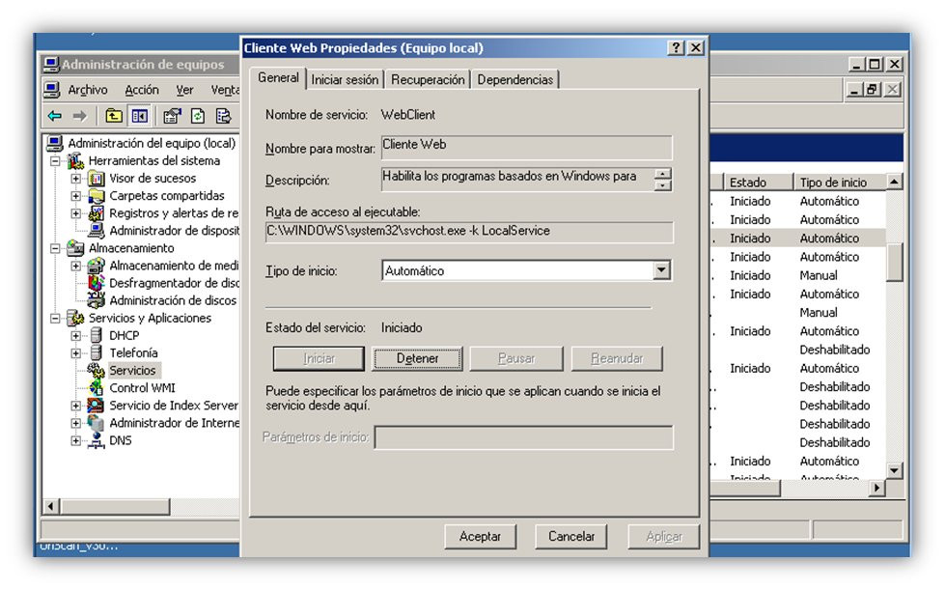Toggle the Show/Hide console tree icon
The height and width of the screenshot is (590, 945).
[x=140, y=116]
